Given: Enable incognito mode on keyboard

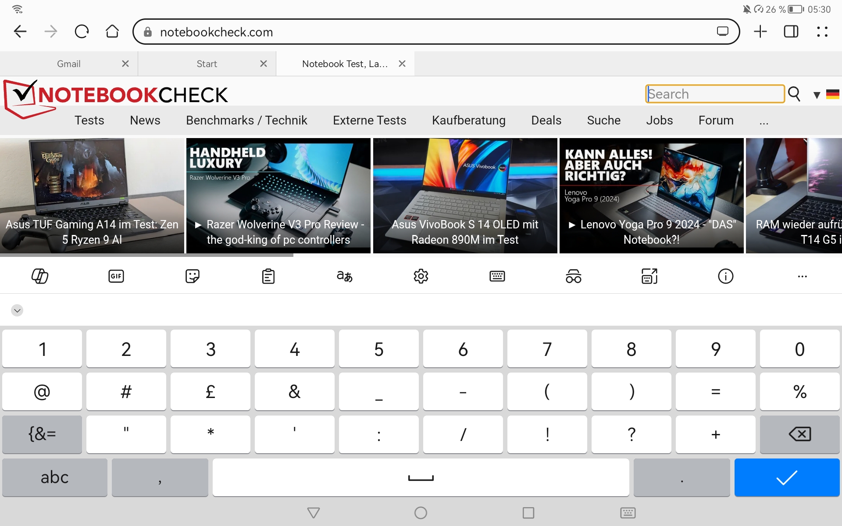Looking at the screenshot, I should pos(573,276).
